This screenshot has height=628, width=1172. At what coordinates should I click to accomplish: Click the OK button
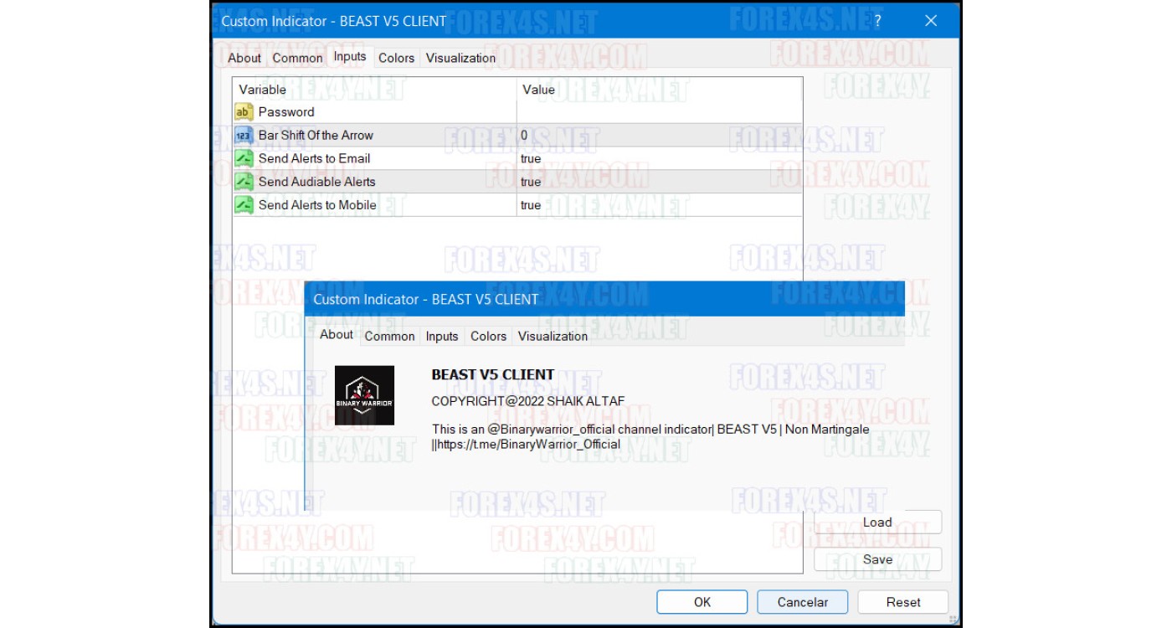[702, 602]
